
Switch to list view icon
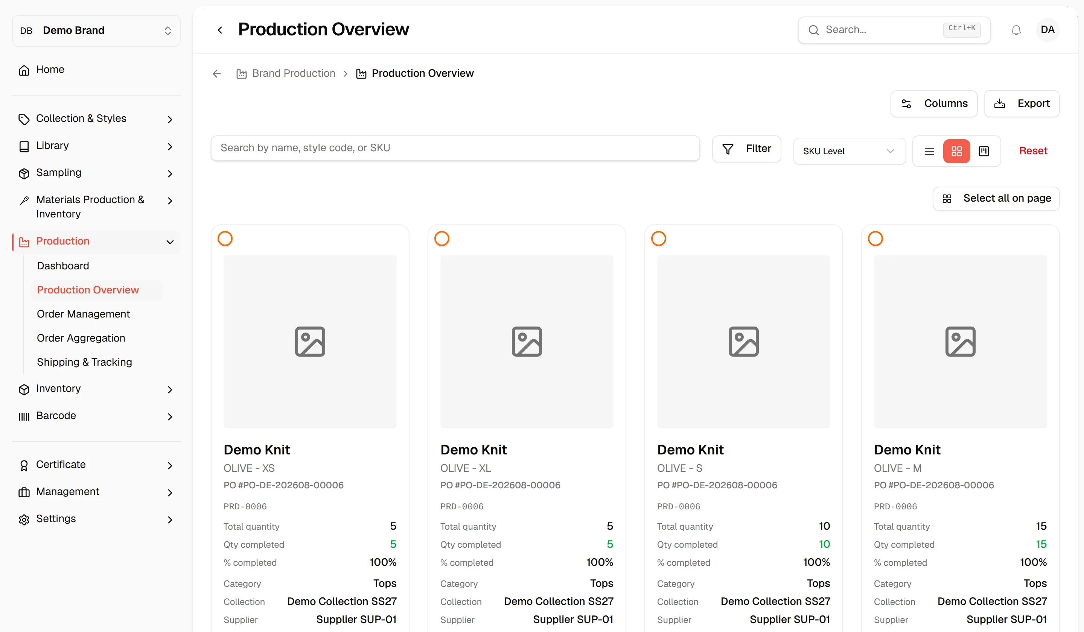[929, 151]
